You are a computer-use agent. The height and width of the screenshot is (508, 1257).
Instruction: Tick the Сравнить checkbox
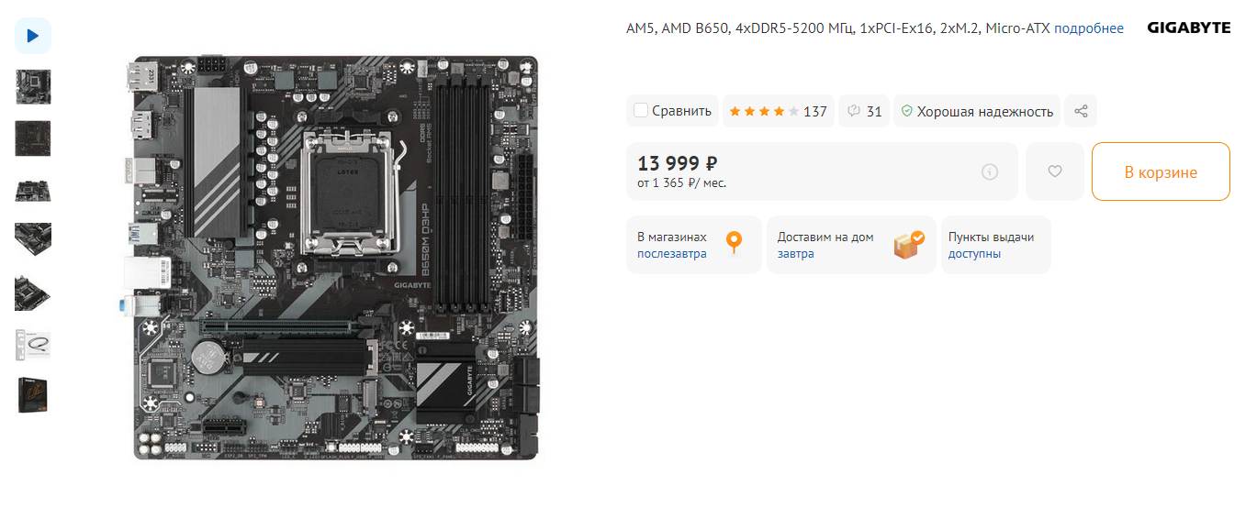coord(641,111)
